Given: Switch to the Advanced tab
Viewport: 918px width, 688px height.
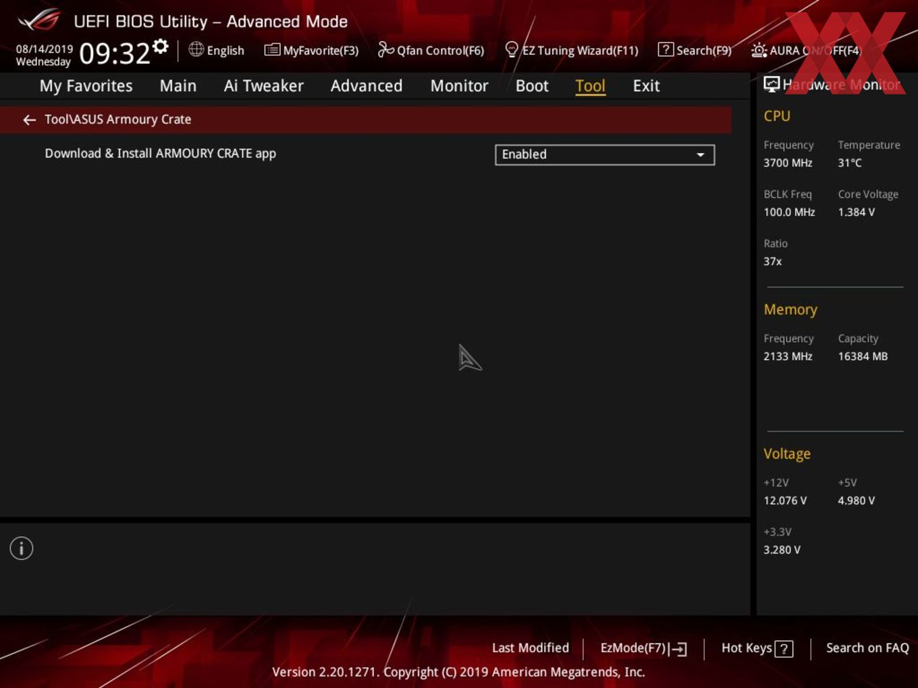Looking at the screenshot, I should 367,86.
